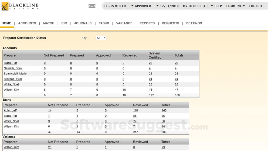This screenshot has width=268, height=151.
Task: Go to the Community page
Action: [235, 6]
